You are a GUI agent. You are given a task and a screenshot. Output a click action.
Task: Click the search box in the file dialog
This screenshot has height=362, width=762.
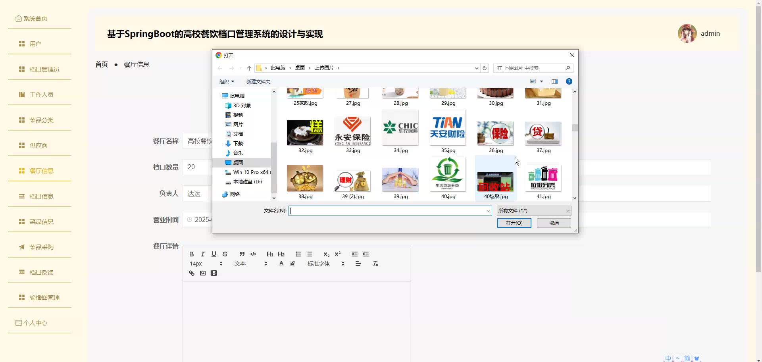[533, 68]
